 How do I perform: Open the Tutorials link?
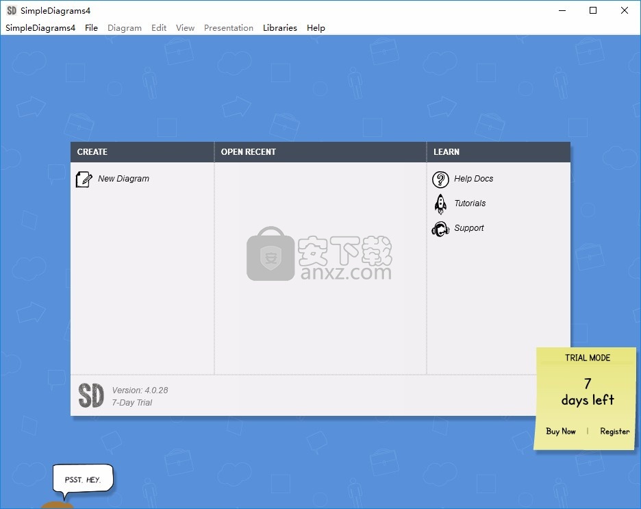470,203
